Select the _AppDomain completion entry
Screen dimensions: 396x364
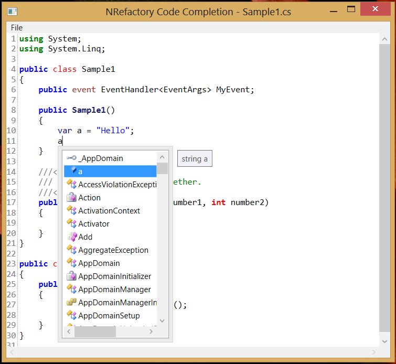[110, 158]
